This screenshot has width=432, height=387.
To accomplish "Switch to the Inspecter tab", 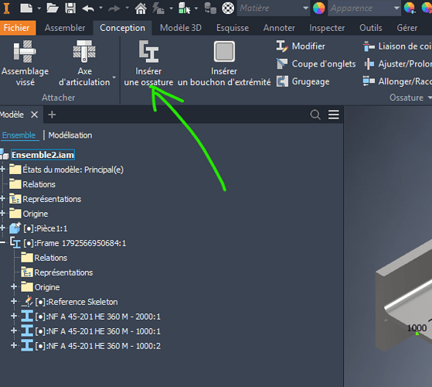I will 327,28.
